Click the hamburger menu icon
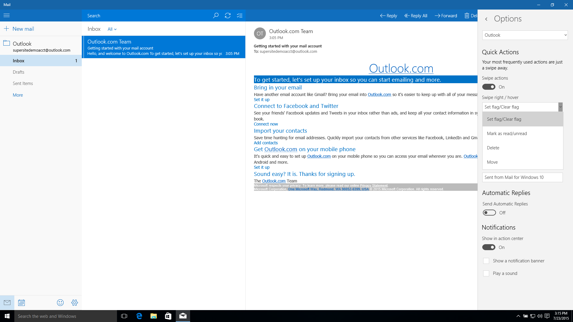The image size is (573, 322). pos(7,16)
